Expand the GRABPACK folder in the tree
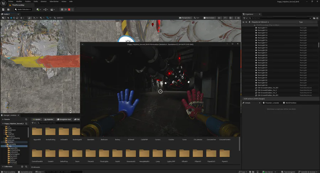The width and height of the screenshot is (320, 173). pyautogui.click(x=4, y=130)
